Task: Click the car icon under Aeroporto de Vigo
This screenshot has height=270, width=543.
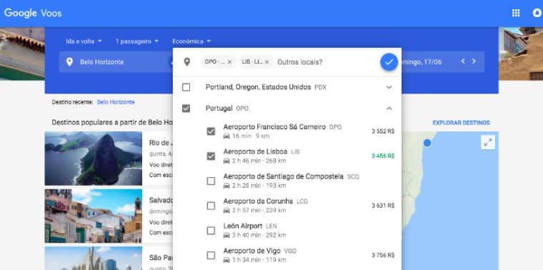Action: pos(226,260)
